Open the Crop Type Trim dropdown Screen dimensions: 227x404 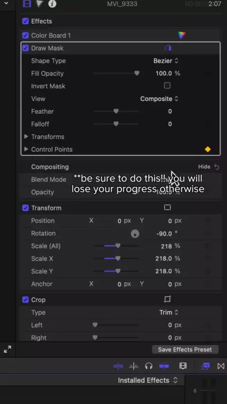pos(169,312)
